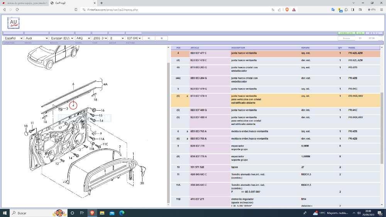Select article 8E0 853 283 G
Viewport: 386px width, 217px height.
tap(198, 67)
